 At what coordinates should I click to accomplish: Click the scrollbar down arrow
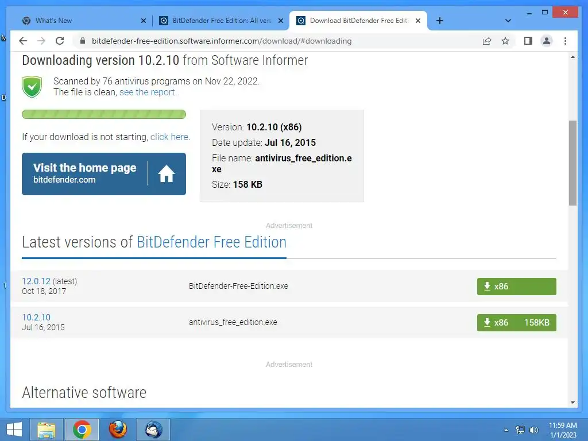[572, 403]
